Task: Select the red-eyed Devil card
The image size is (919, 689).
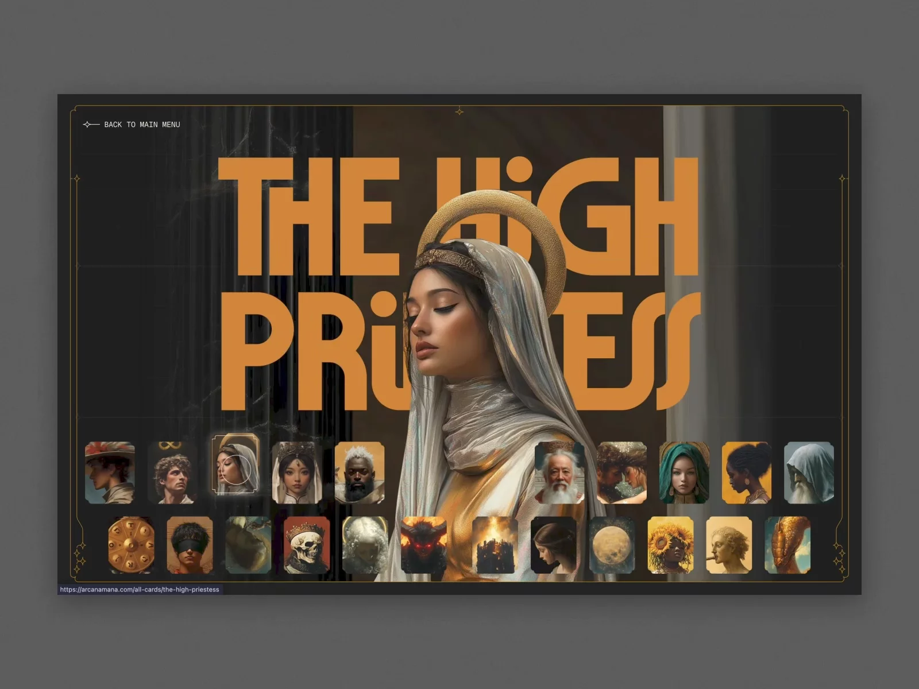Action: (424, 545)
